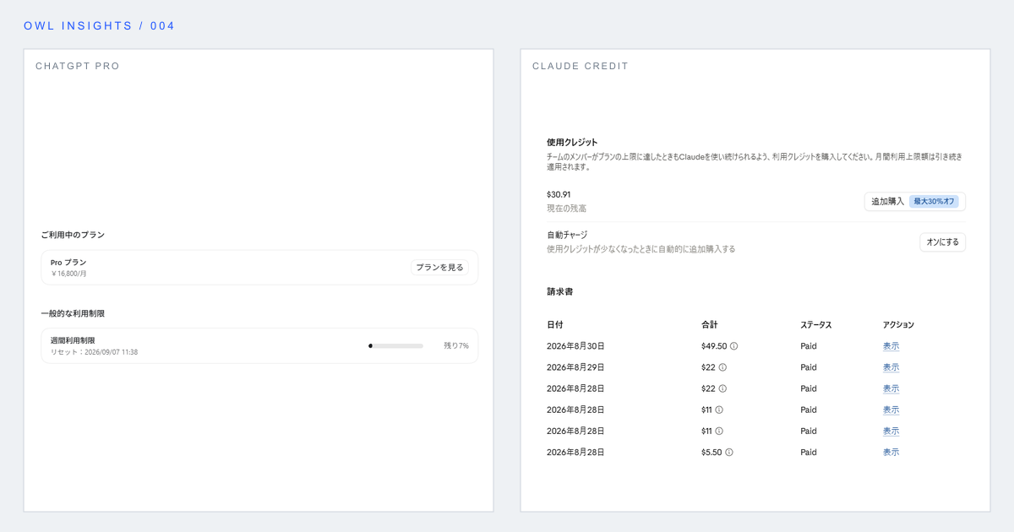Click Paid status in the $49.50 row

809,346
